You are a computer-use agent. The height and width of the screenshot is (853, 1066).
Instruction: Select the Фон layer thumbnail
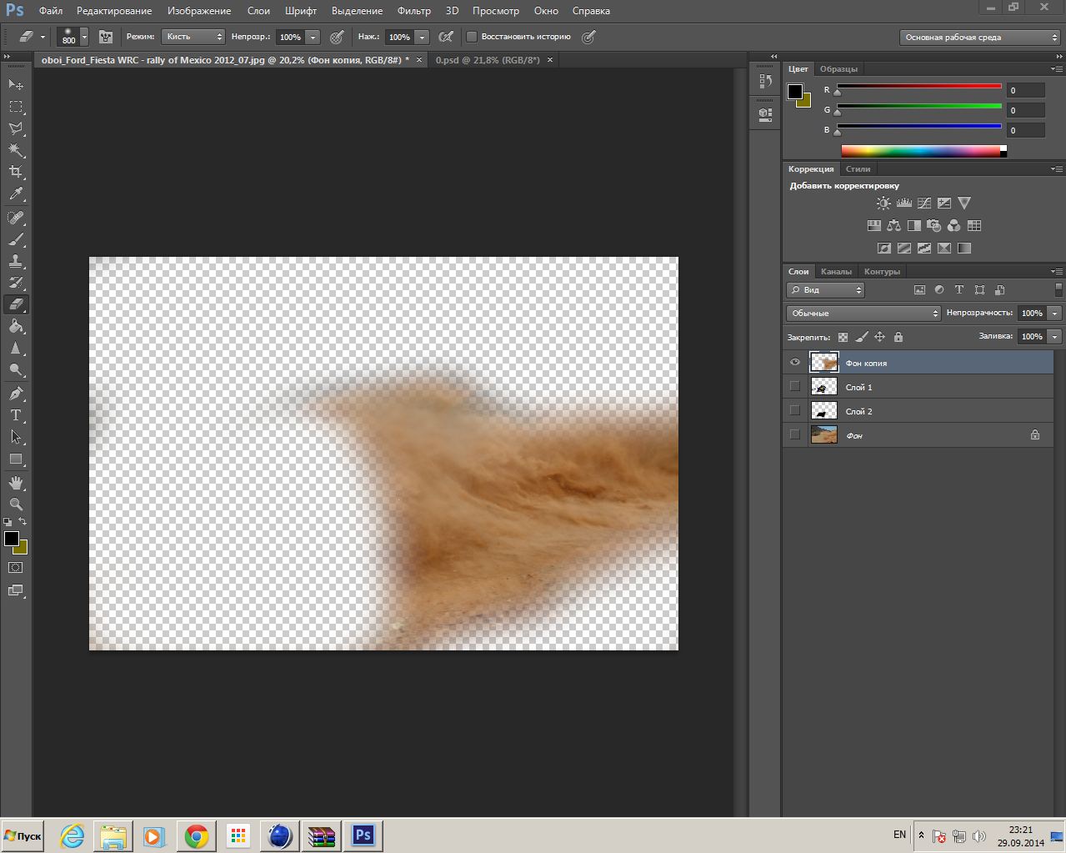coord(823,435)
